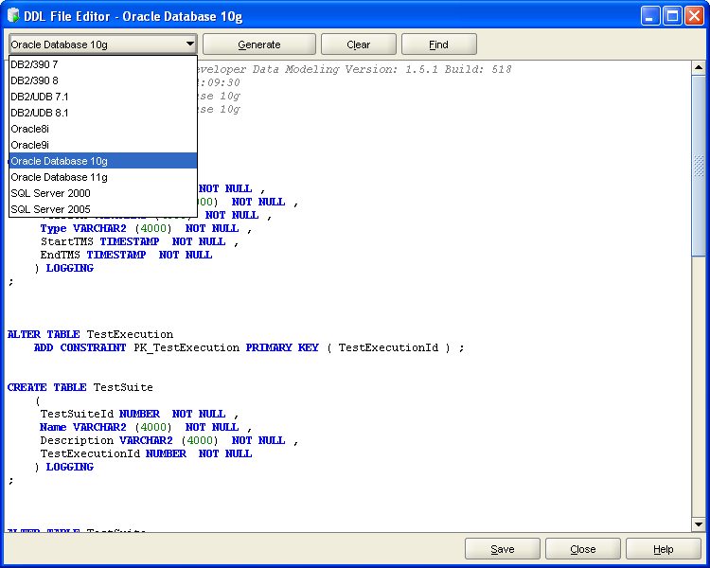Choose SQL Server 2000 option
710x568 pixels.
tap(103, 193)
